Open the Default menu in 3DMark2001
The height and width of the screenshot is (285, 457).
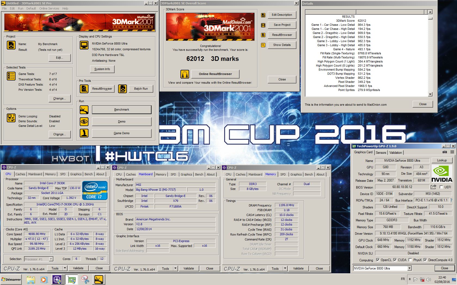tap(31, 8)
